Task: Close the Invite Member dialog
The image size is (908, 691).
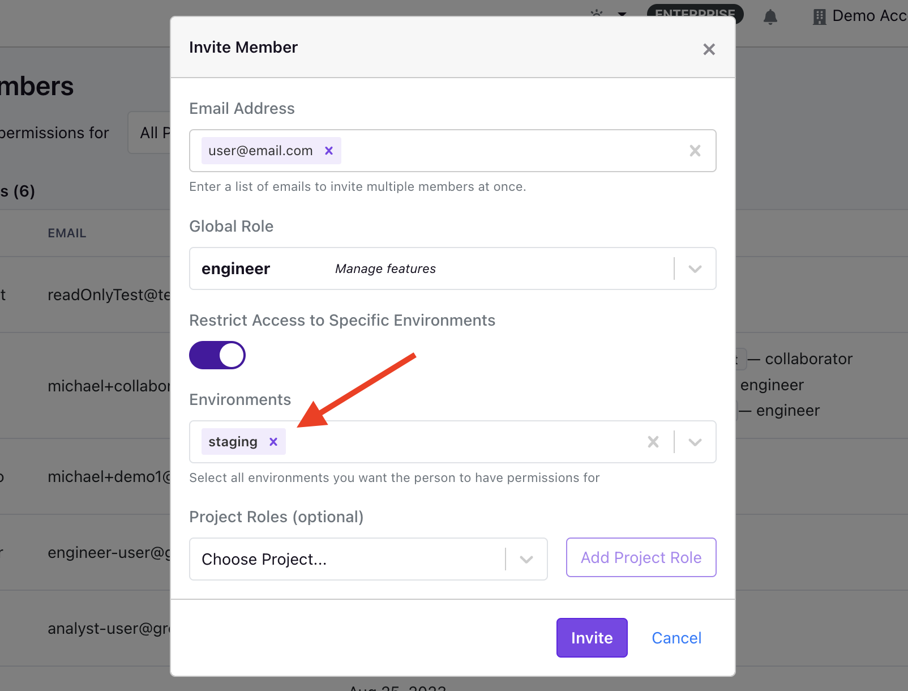Action: pos(709,49)
